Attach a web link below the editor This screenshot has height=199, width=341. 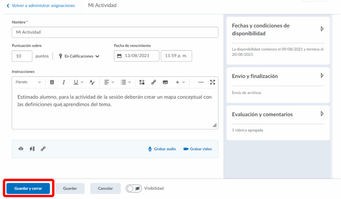43,149
